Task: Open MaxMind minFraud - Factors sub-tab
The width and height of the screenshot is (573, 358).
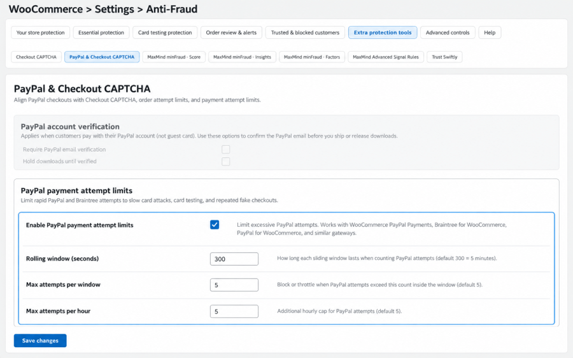Action: (312, 57)
